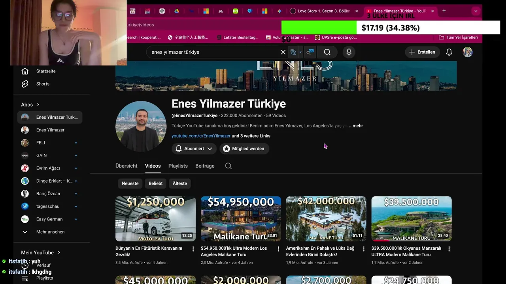Open Letzter Bestelltag bookmark
The height and width of the screenshot is (284, 506).
(237, 37)
